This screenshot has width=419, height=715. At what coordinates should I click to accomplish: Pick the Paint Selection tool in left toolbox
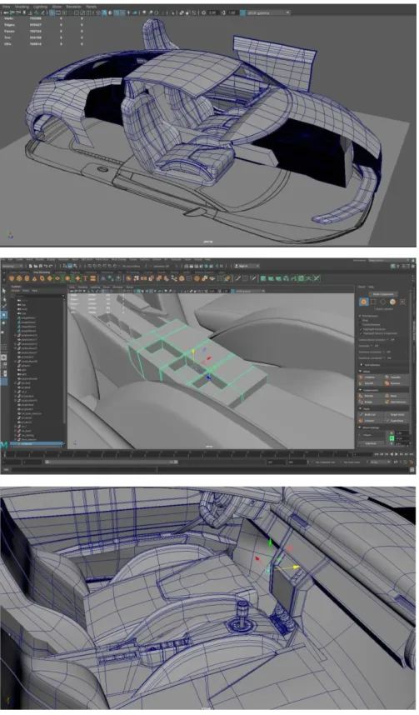[4, 306]
